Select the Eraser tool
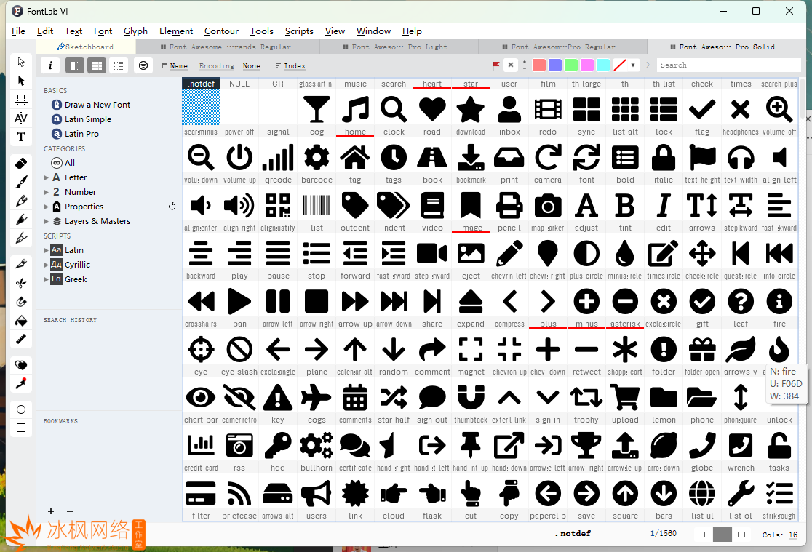This screenshot has width=812, height=552. tap(21, 162)
